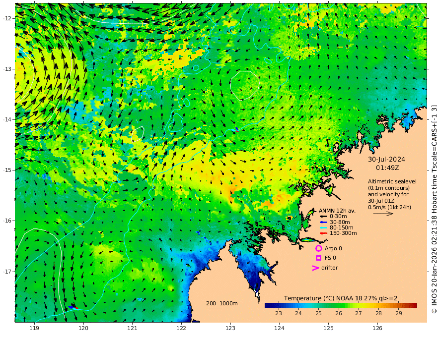Click the 'drifter' legend label

[329, 268]
